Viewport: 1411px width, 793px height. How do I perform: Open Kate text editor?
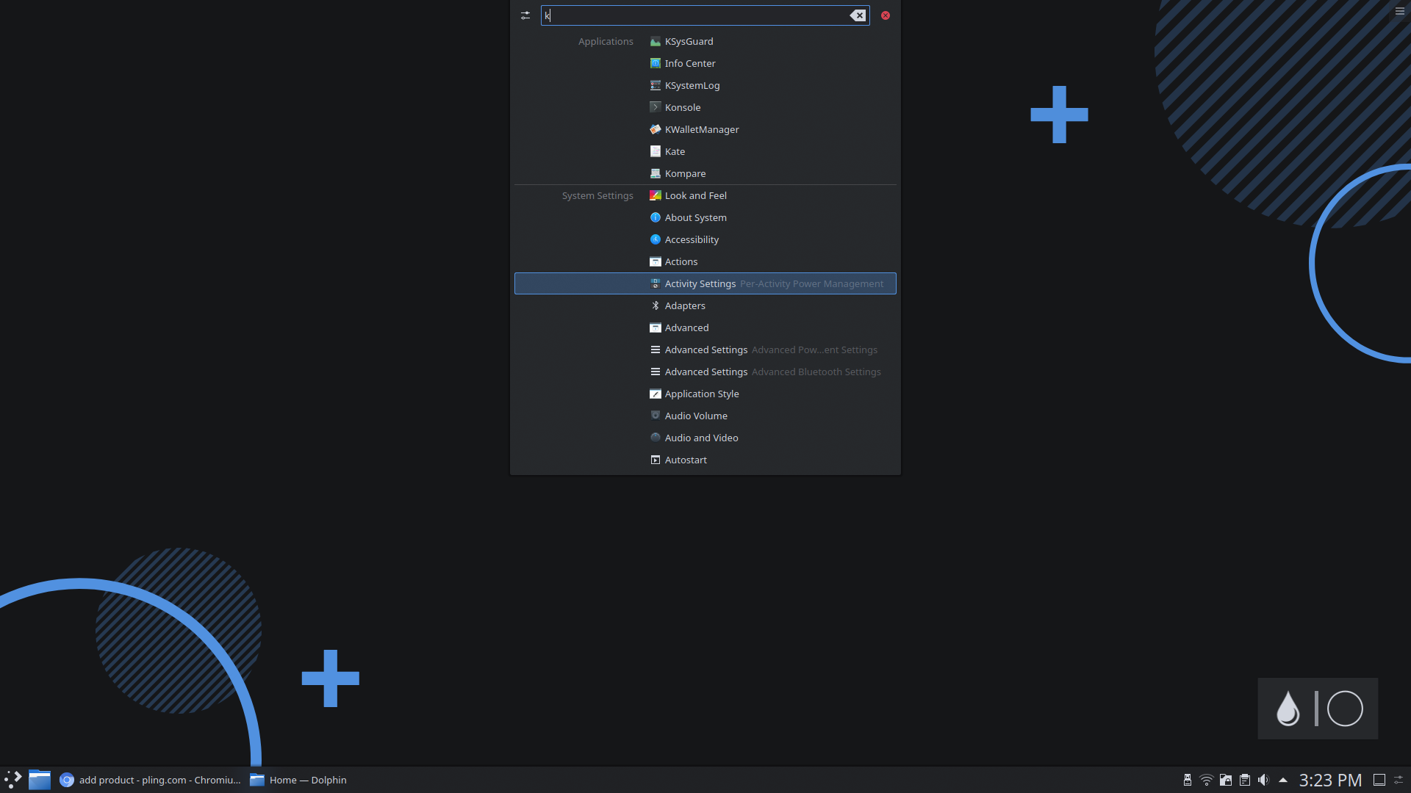[705, 151]
